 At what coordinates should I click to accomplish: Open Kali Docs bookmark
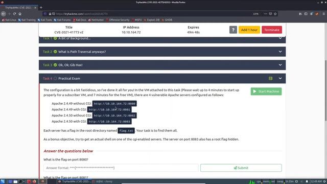point(80,20)
